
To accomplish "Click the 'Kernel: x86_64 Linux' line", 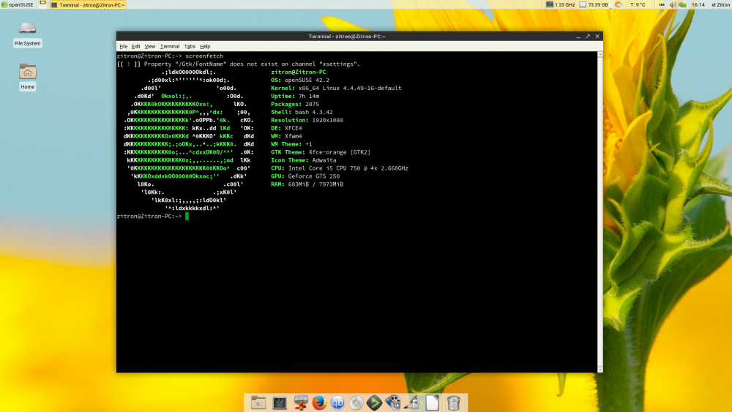I will (x=336, y=89).
